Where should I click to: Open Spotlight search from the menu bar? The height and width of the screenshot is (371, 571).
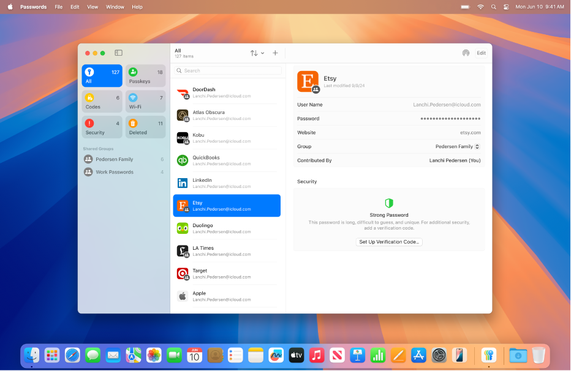493,7
